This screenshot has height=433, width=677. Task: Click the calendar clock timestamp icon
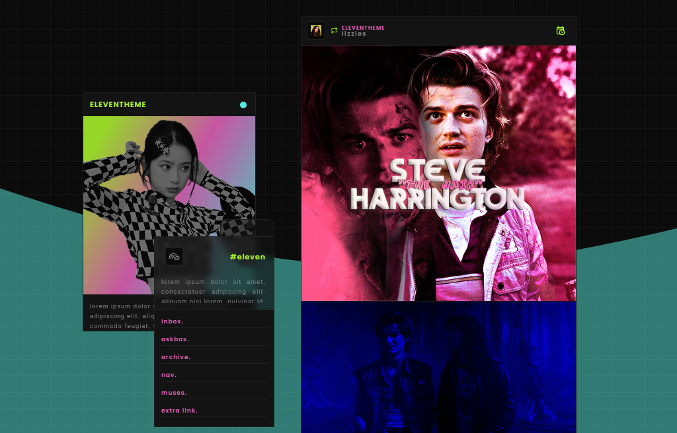point(561,30)
